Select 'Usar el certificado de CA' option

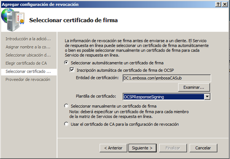pyautogui.click(x=67, y=124)
